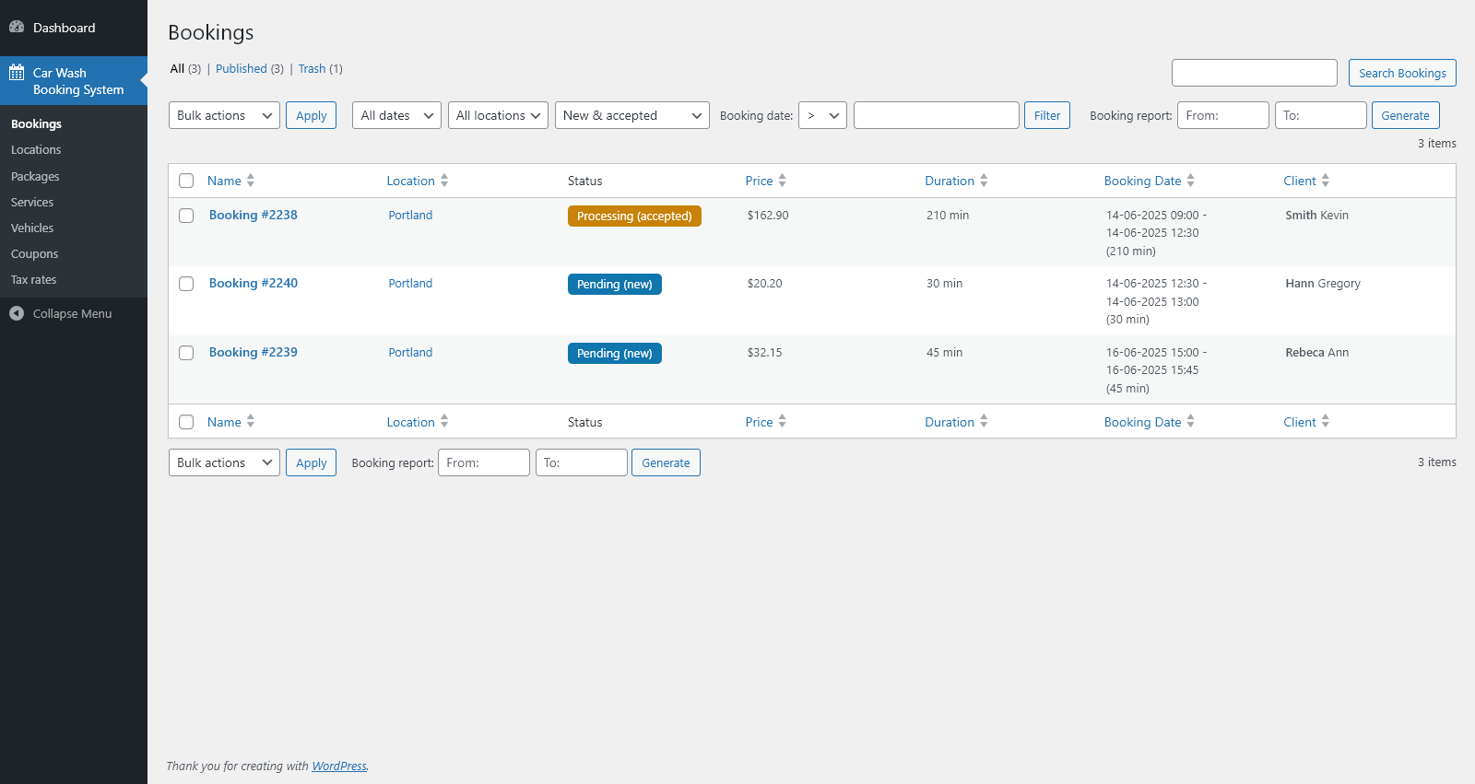This screenshot has width=1475, height=784.
Task: Go to Vehicles submenu item
Action: (x=32, y=228)
